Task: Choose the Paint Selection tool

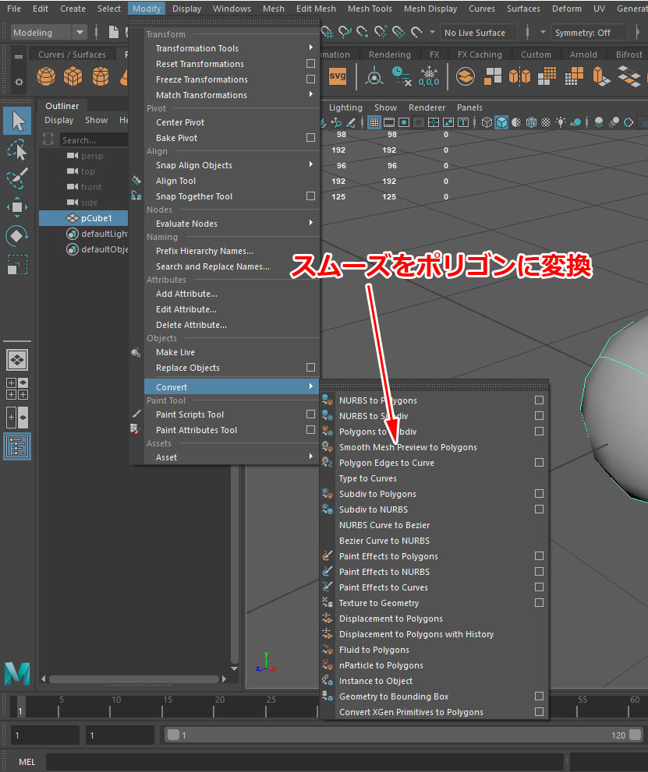Action: tap(17, 178)
